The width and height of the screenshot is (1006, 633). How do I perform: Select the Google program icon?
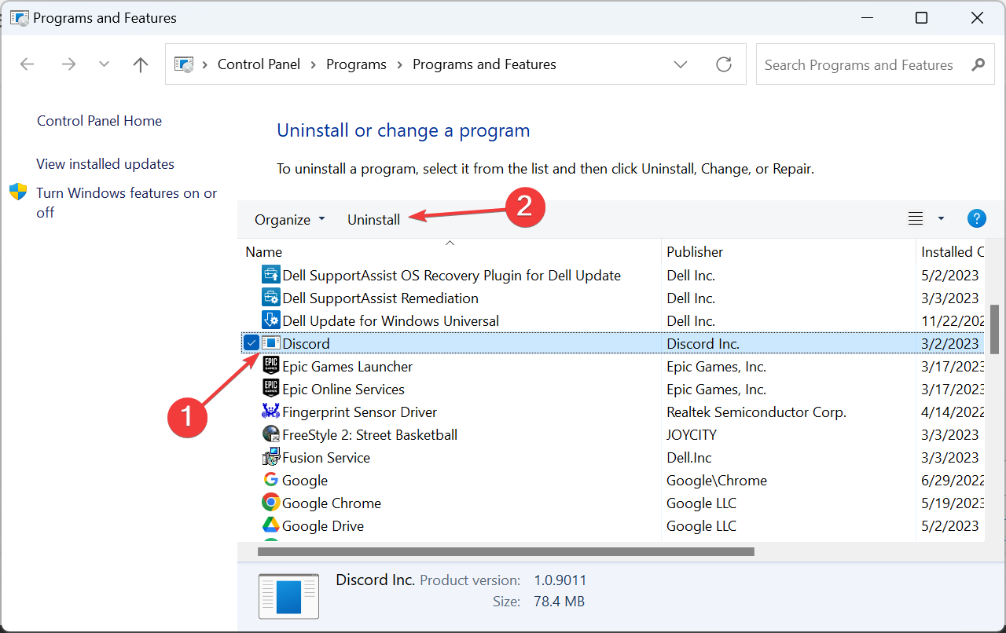pyautogui.click(x=271, y=480)
